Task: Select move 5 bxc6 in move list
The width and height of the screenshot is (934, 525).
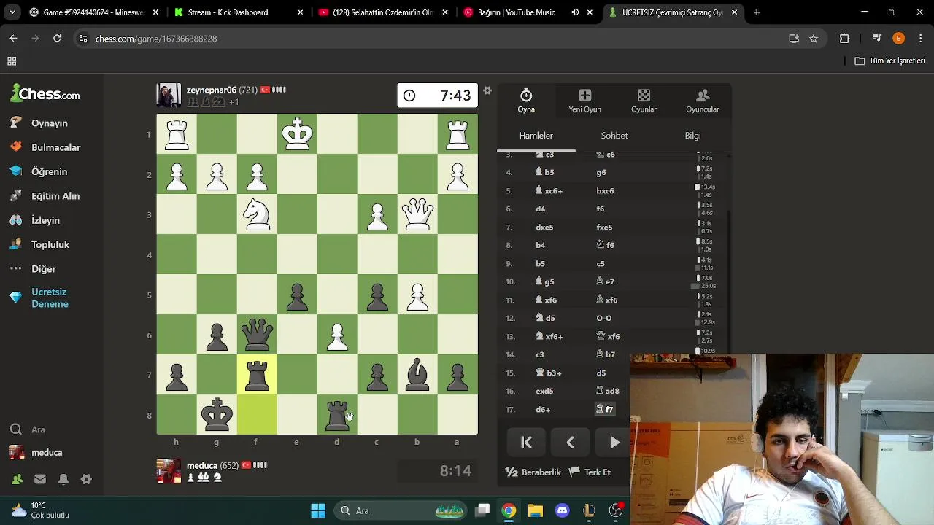Action: point(605,191)
